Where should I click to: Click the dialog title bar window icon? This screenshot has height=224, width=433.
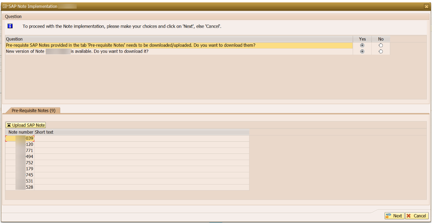pos(5,6)
